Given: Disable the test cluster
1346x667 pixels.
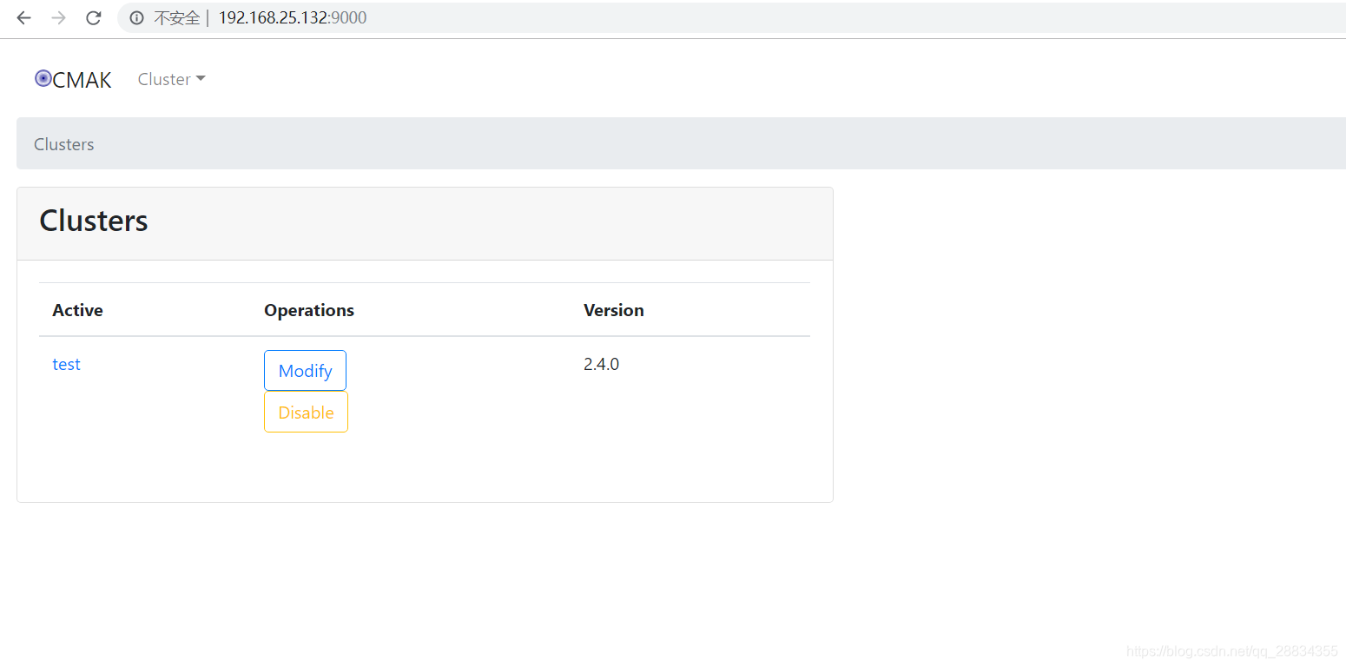Looking at the screenshot, I should [x=306, y=412].
